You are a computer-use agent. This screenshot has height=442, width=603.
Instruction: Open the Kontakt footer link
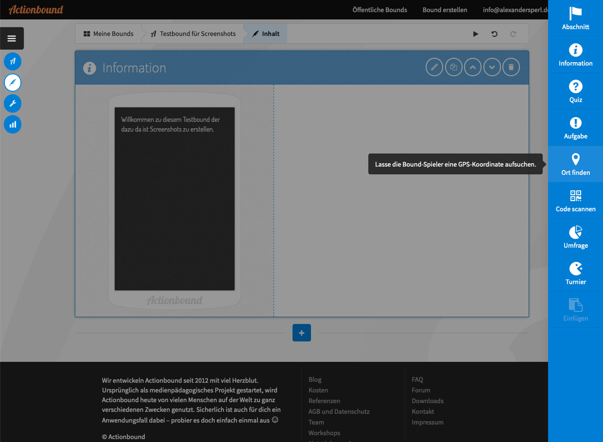coord(423,411)
